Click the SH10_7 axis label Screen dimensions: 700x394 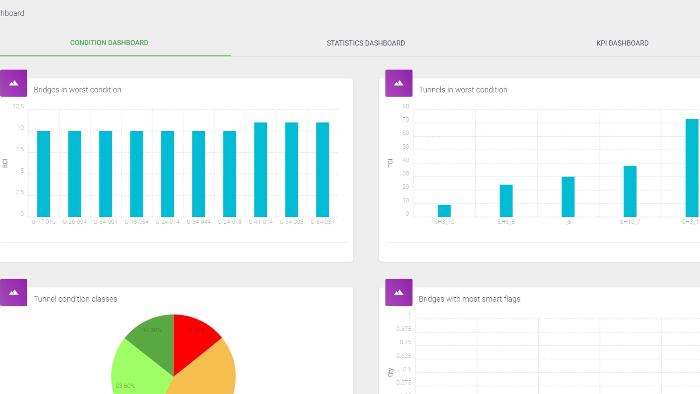[630, 222]
